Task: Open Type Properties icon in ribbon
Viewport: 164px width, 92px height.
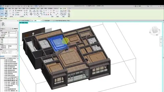Action: [x=6, y=11]
